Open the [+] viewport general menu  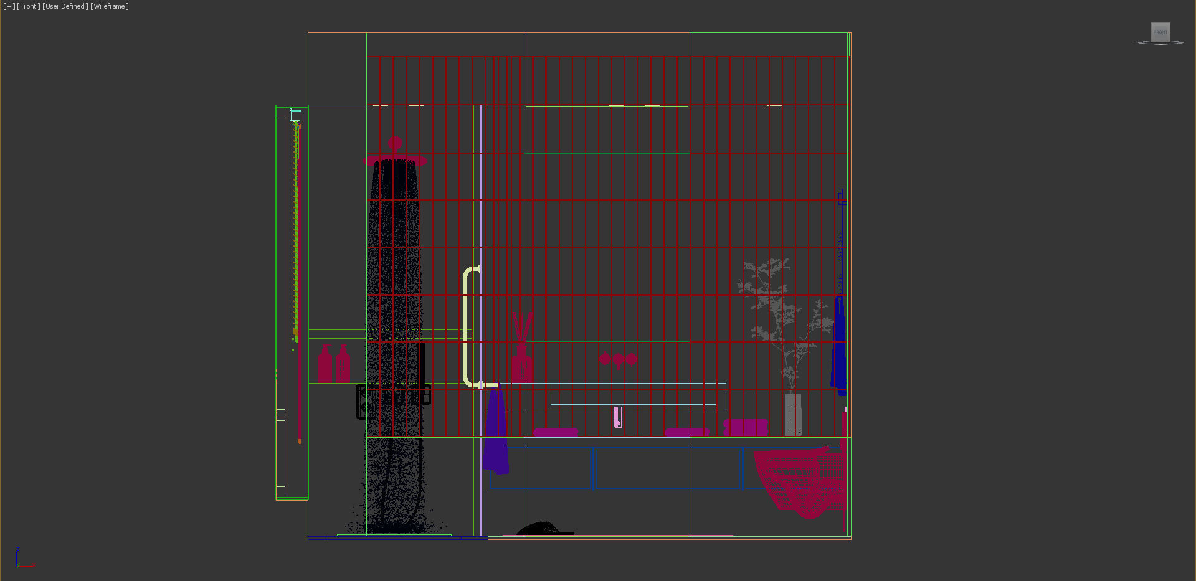9,6
